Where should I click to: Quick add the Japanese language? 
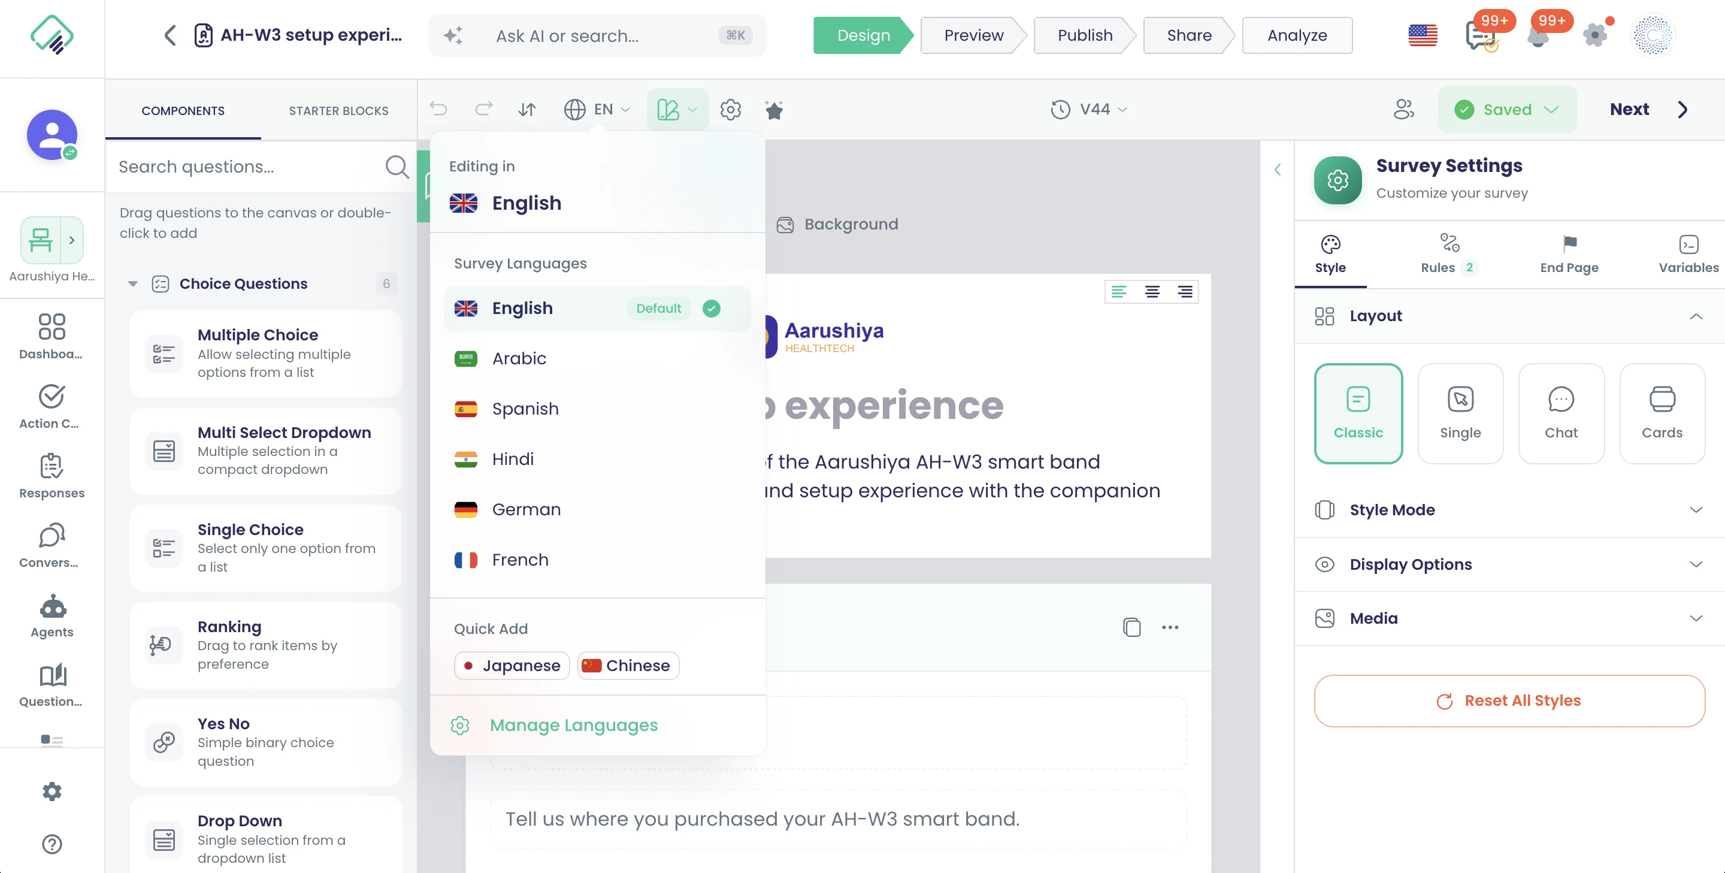[x=512, y=665]
